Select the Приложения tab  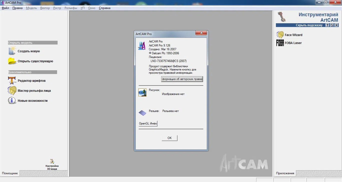click(x=285, y=173)
